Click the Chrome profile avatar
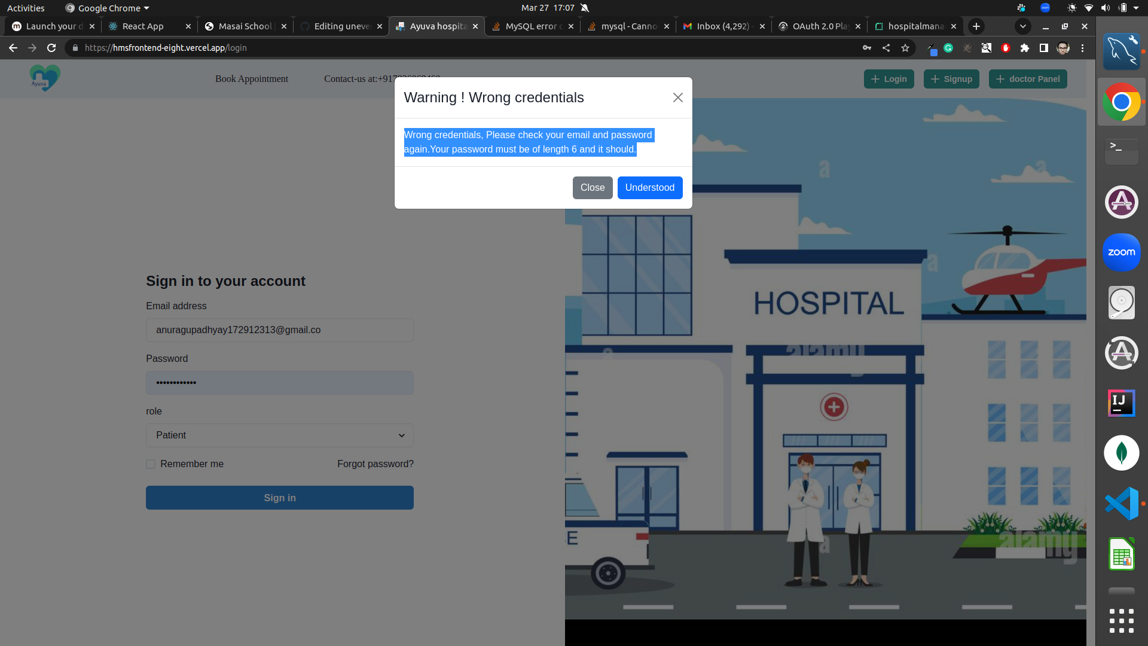This screenshot has height=646, width=1148. [1063, 48]
